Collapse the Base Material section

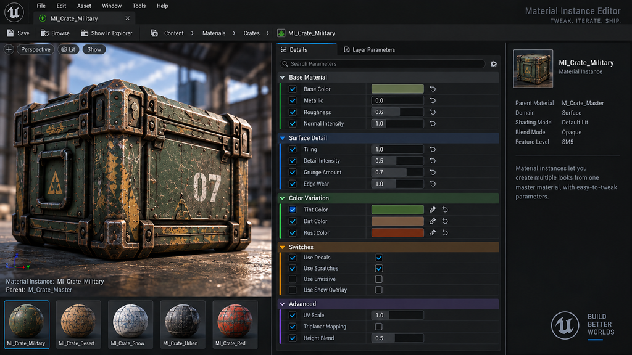283,77
